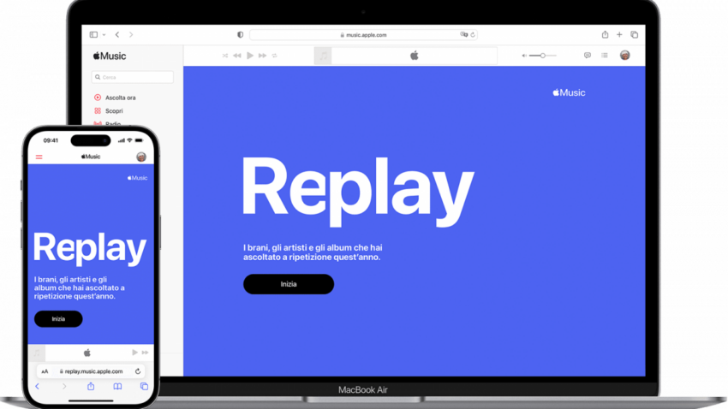Play music in the MacBook web player
The image size is (728, 409).
250,56
